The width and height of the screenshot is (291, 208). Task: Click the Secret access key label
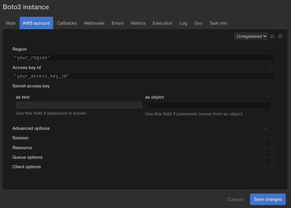pos(31,86)
